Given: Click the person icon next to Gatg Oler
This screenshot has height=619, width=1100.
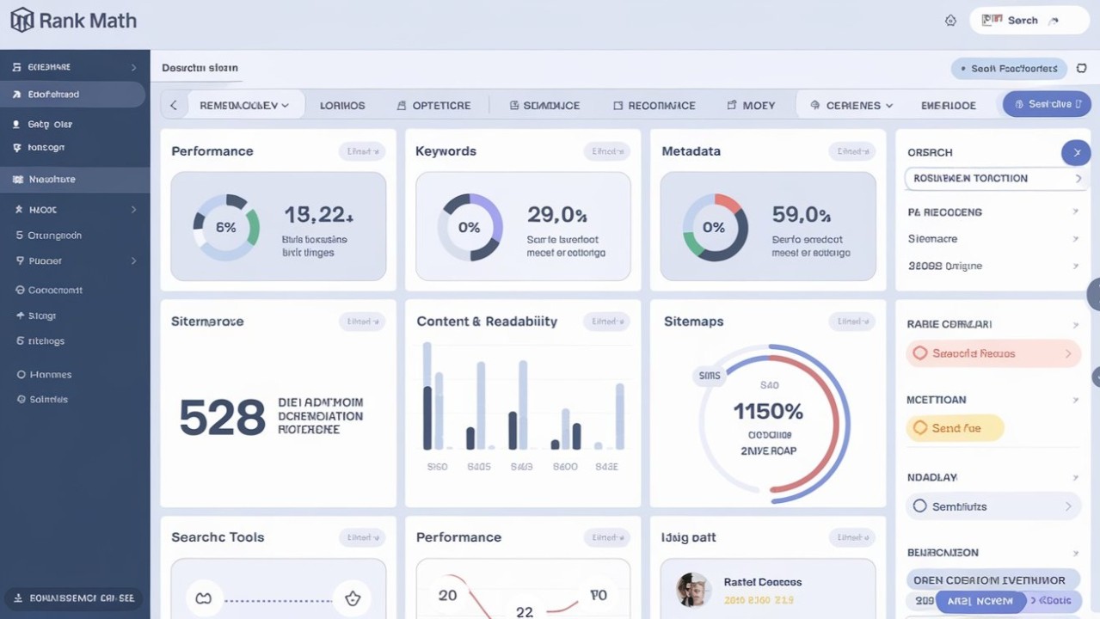Looking at the screenshot, I should click(x=17, y=125).
